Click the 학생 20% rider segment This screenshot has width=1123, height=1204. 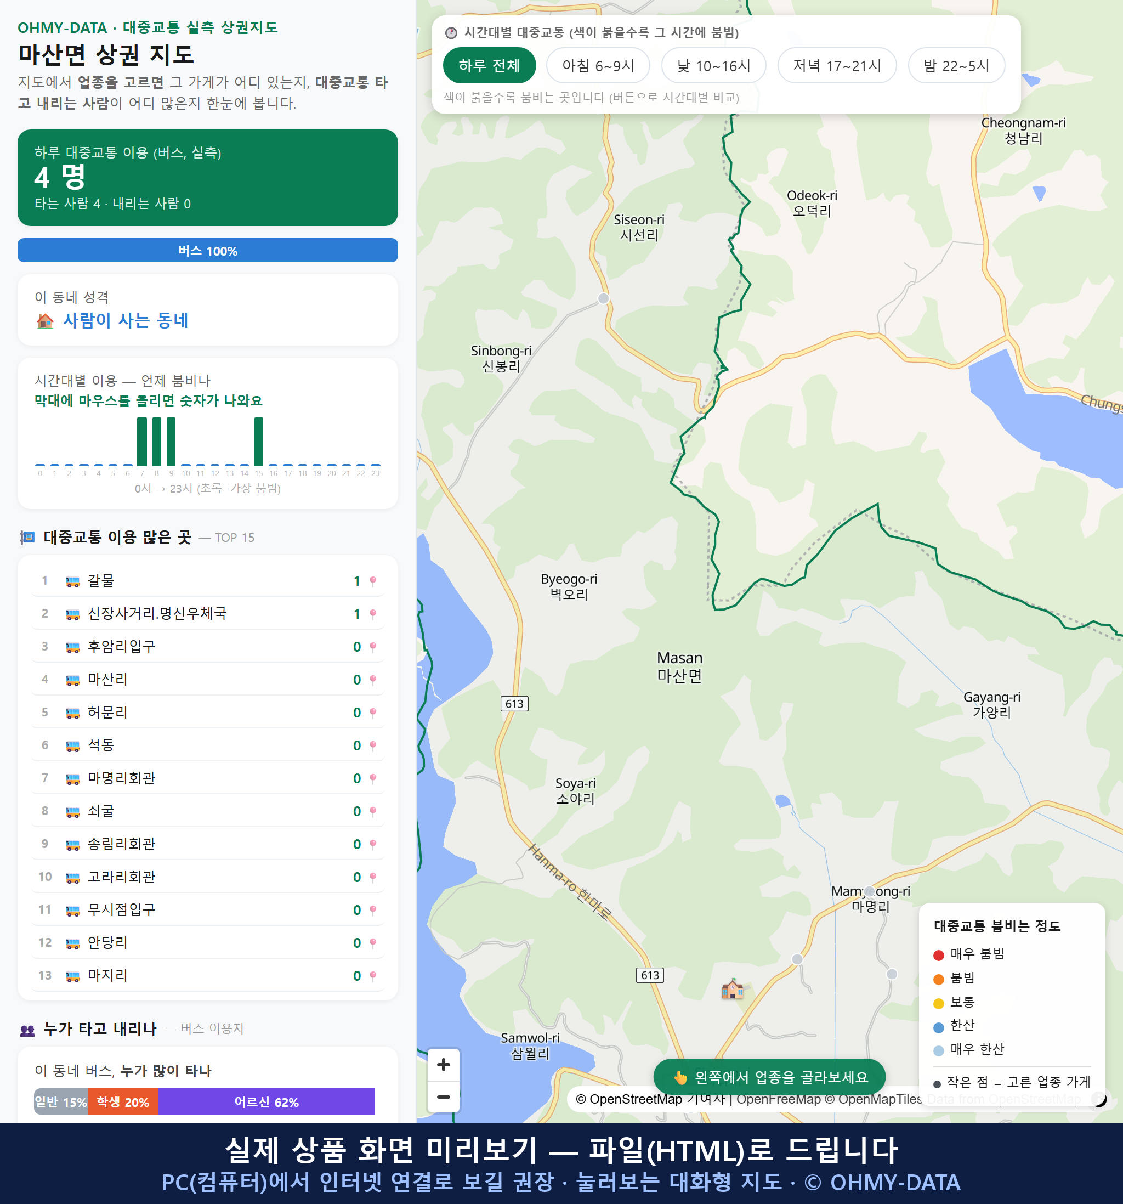point(123,1101)
